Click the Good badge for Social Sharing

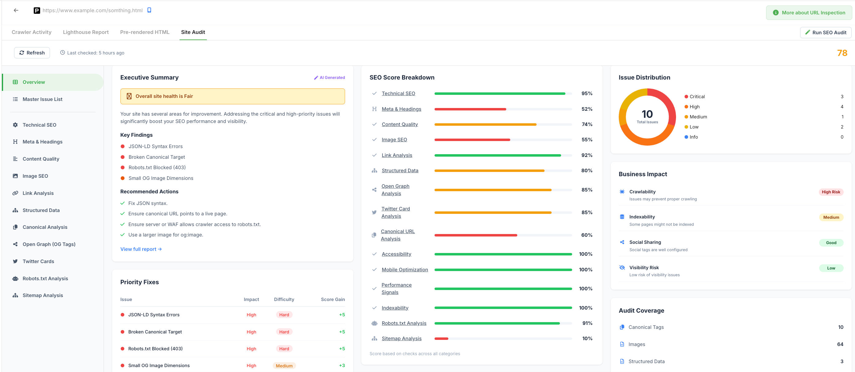pyautogui.click(x=831, y=243)
